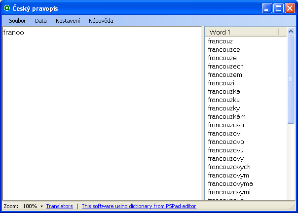
Task: Select the suggestion francouzovyma
Action: pos(230,184)
